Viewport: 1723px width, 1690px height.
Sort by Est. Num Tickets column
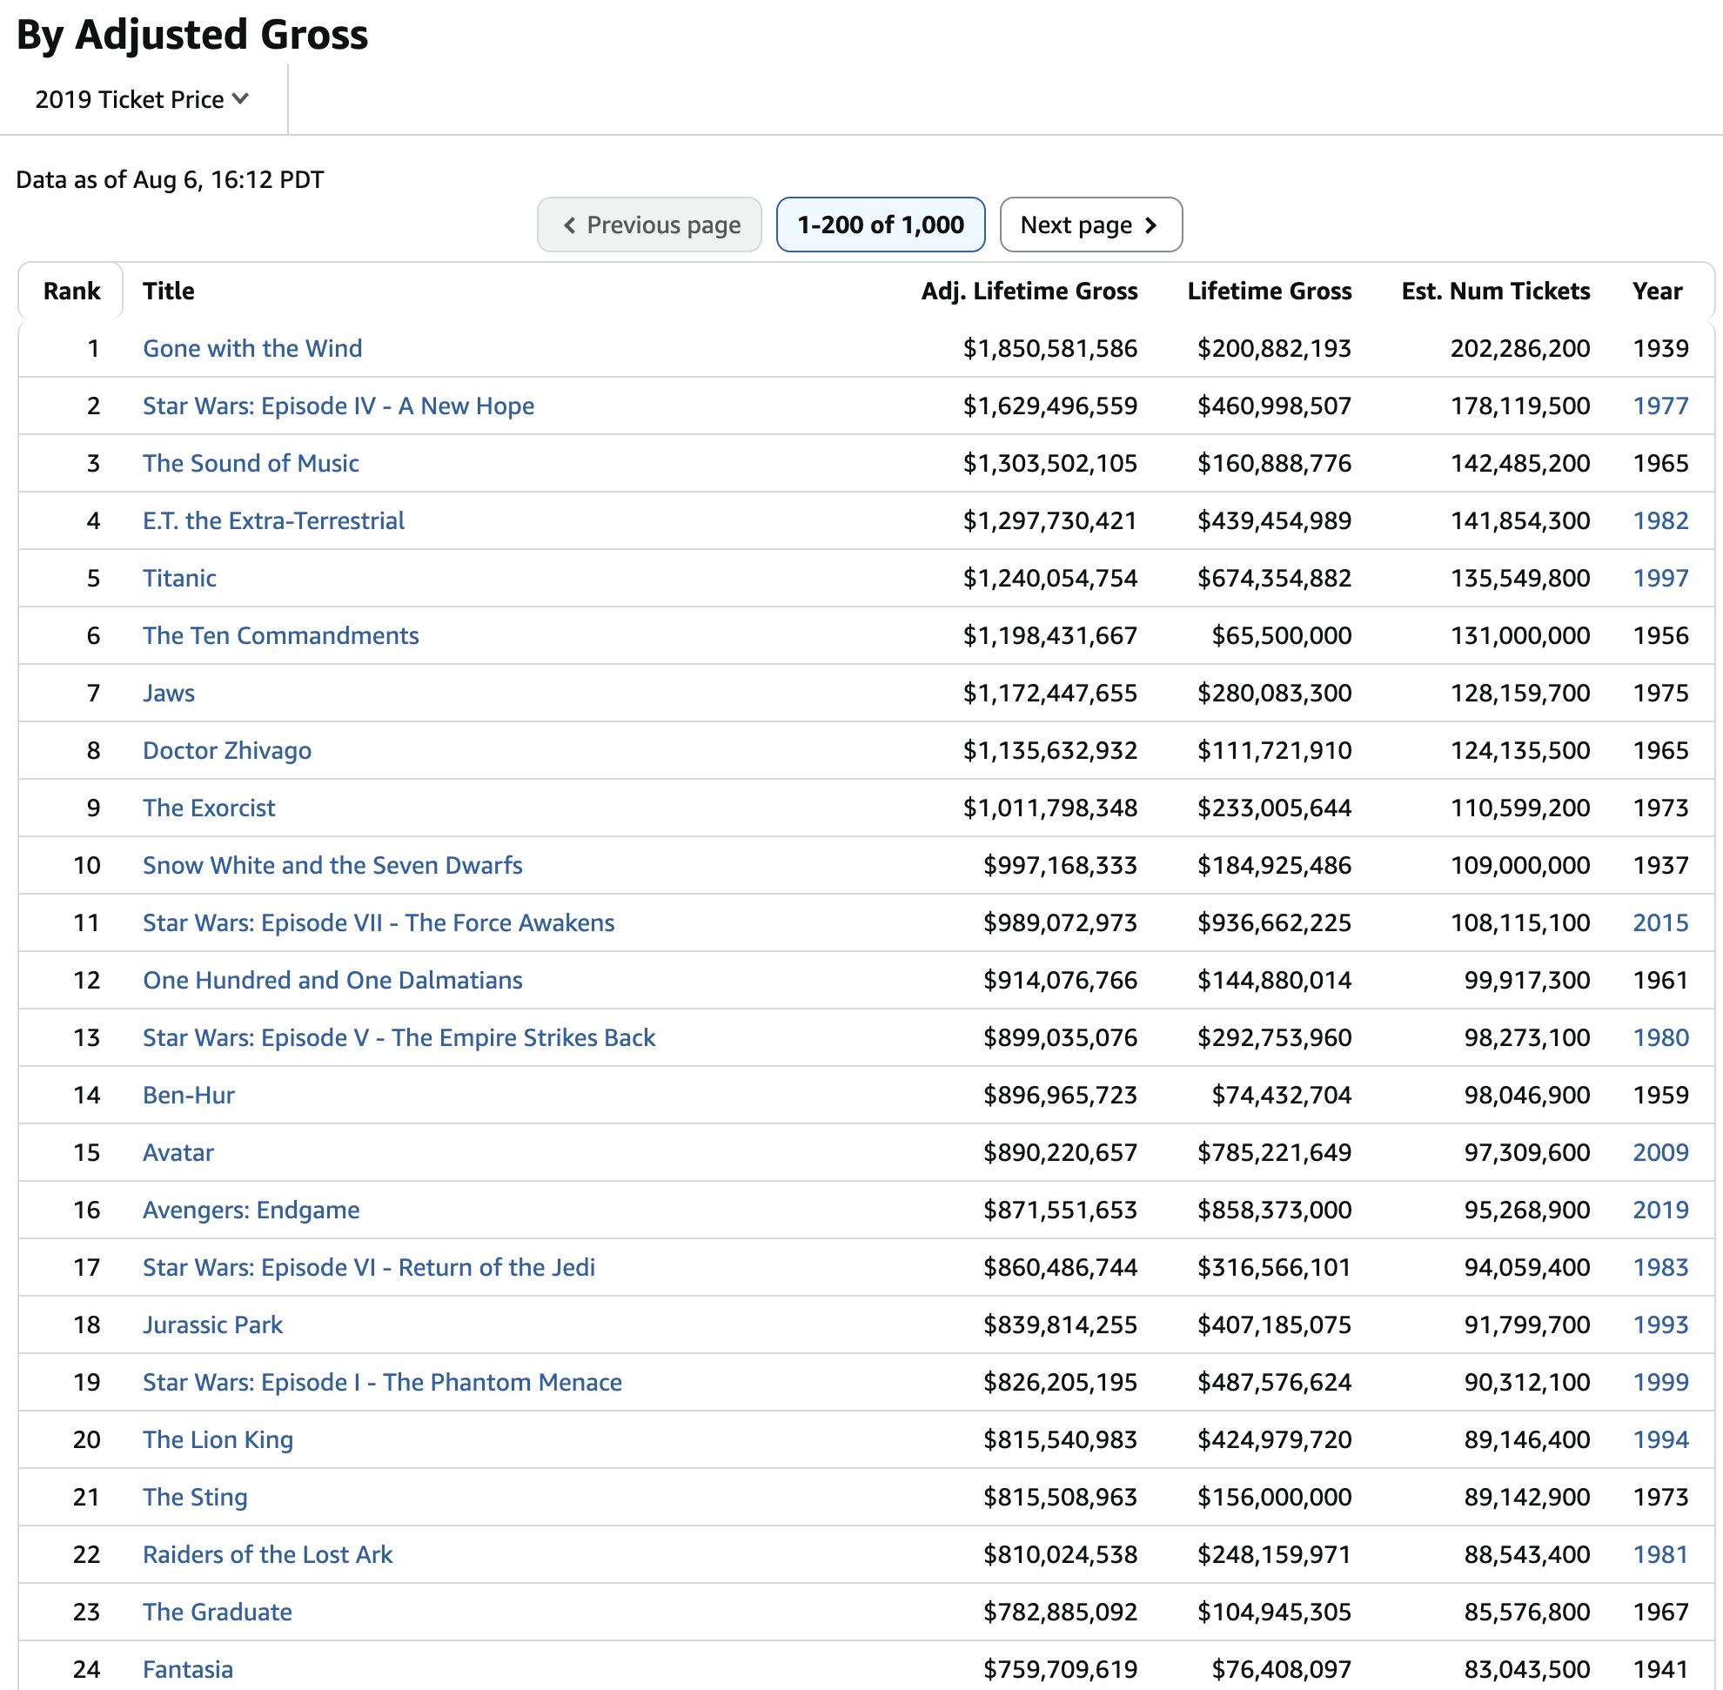pyautogui.click(x=1496, y=292)
